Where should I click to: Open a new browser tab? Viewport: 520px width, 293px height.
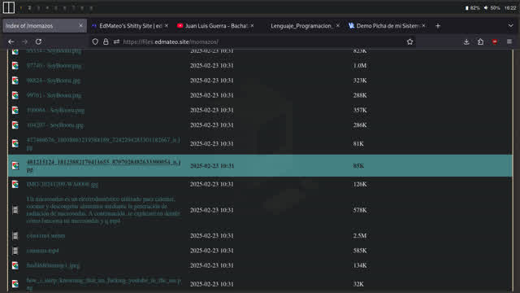tap(438, 26)
